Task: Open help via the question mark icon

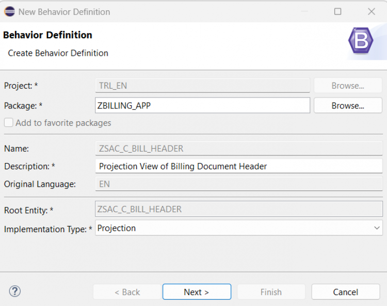Action: pos(14,292)
